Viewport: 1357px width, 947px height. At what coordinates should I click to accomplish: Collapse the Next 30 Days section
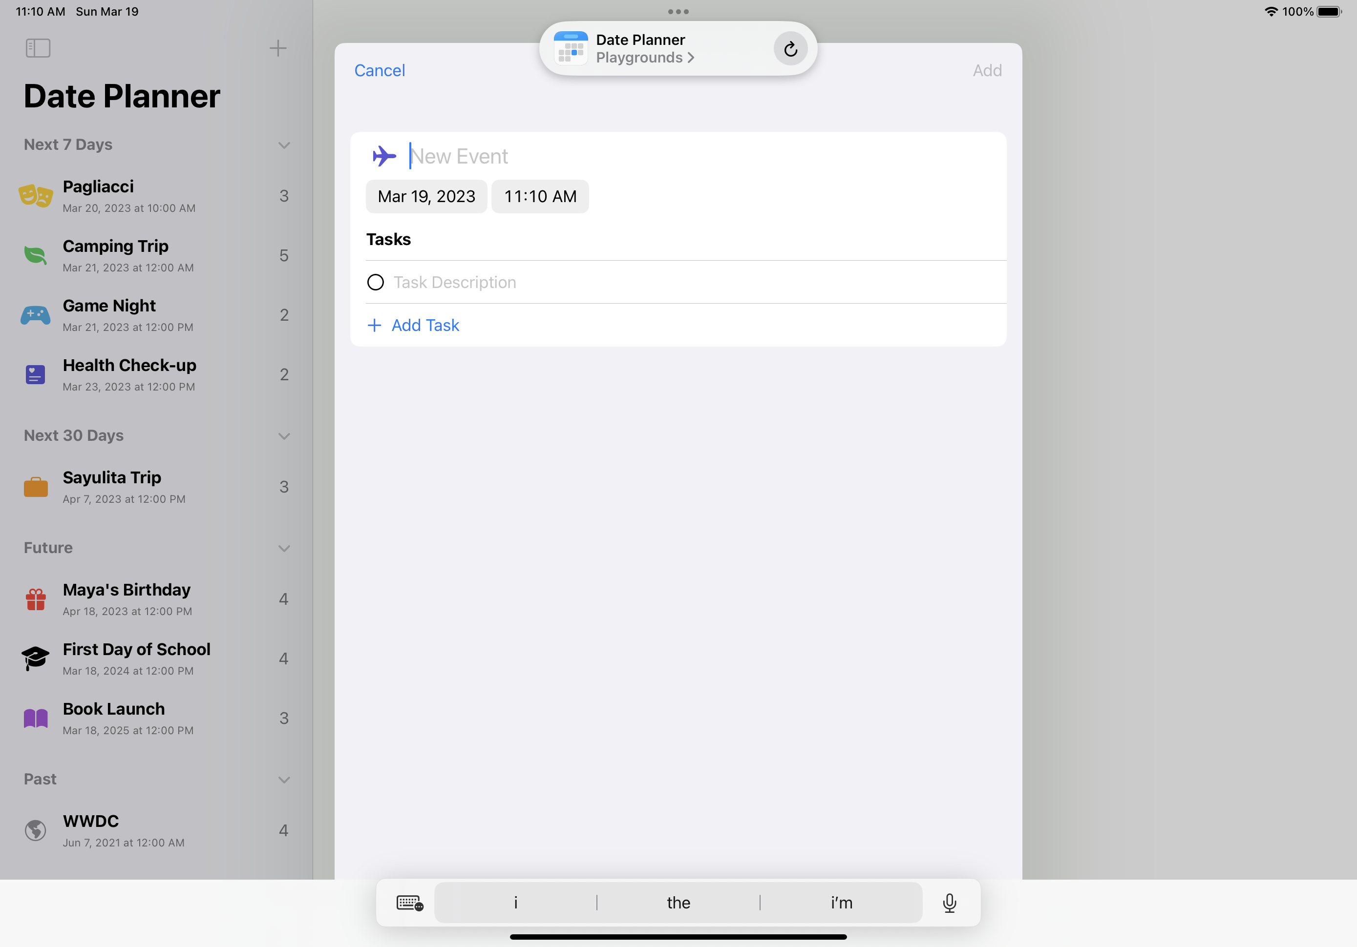(x=284, y=436)
